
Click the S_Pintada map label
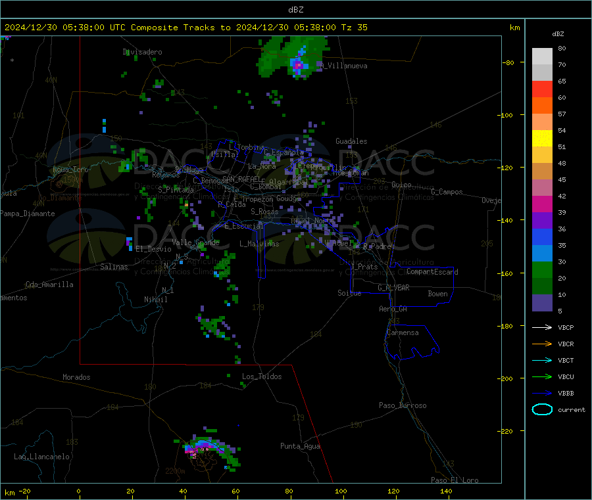point(176,190)
